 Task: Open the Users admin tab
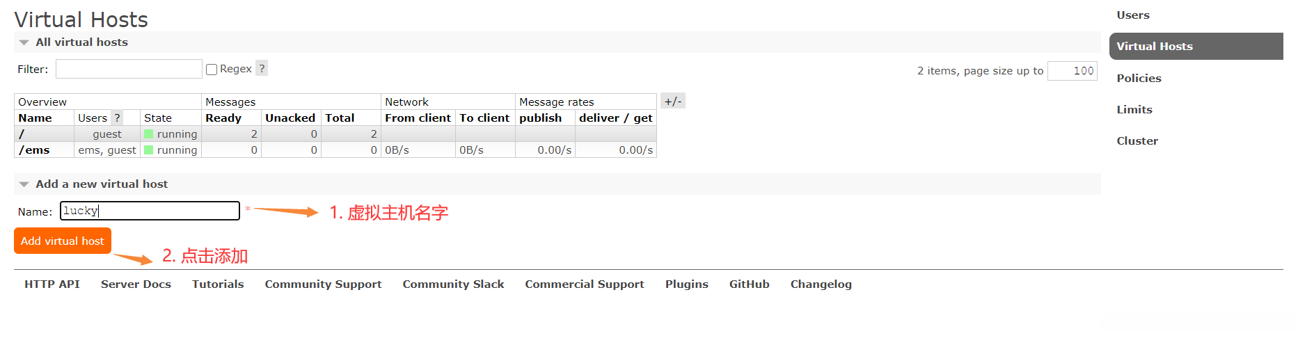click(1132, 15)
